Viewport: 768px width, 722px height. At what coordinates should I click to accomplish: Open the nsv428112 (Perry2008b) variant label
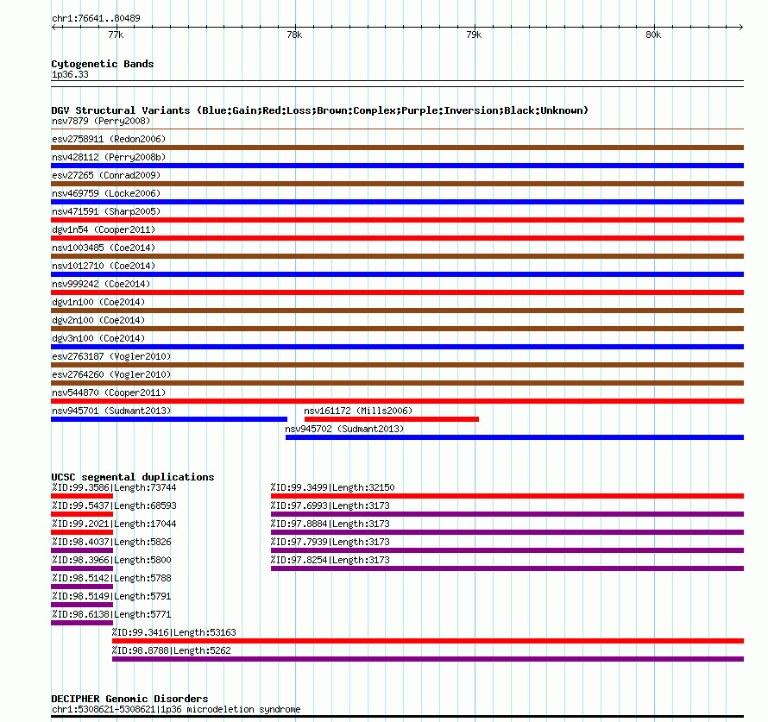[109, 157]
